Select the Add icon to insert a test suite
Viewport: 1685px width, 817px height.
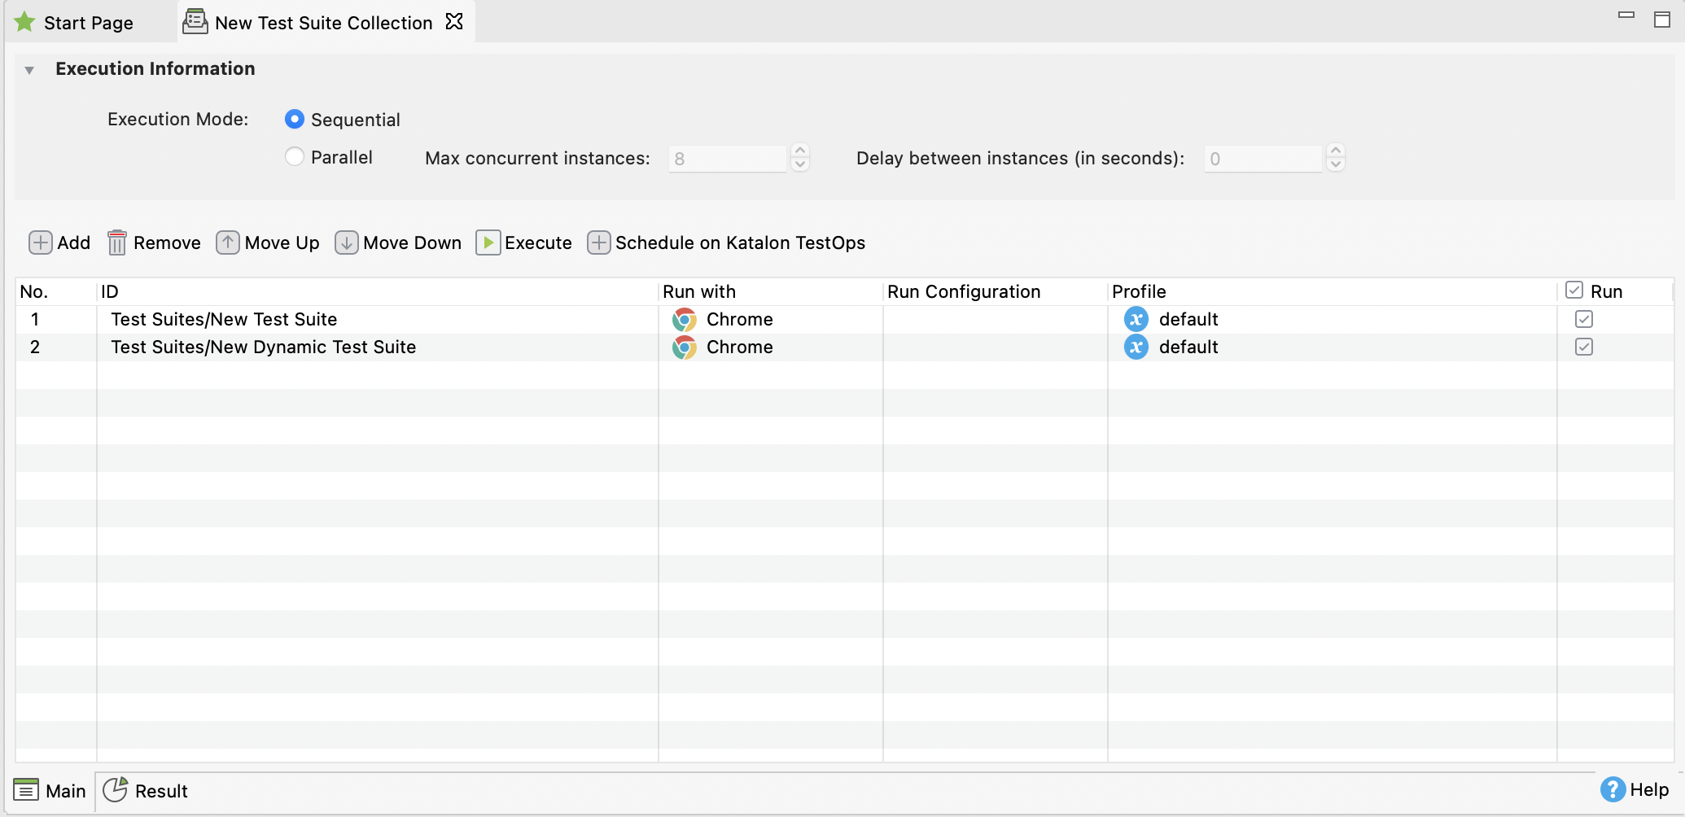pyautogui.click(x=41, y=242)
